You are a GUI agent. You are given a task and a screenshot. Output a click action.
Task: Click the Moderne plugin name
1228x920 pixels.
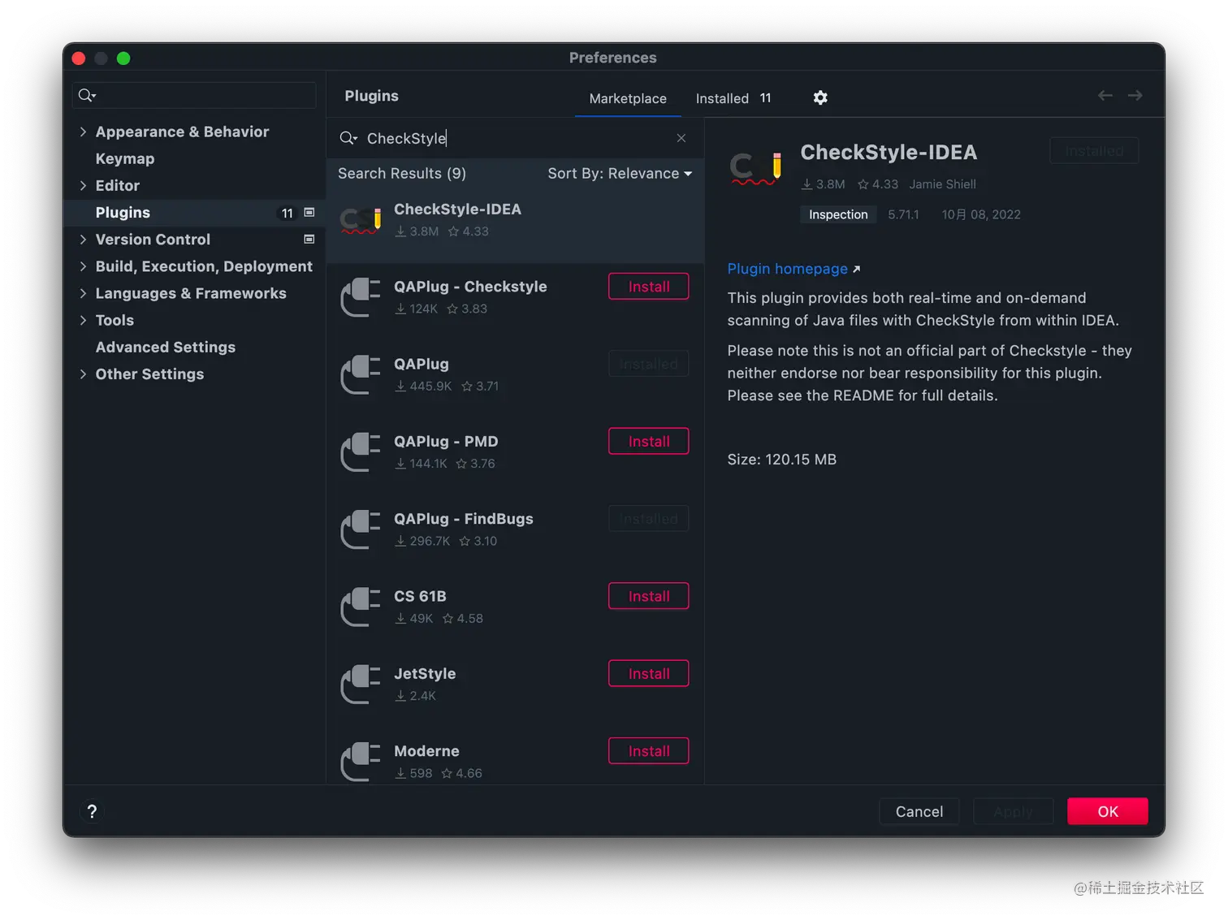pos(426,751)
